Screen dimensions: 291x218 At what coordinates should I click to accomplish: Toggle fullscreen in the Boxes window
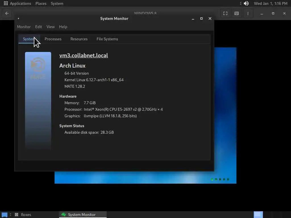(x=225, y=13)
